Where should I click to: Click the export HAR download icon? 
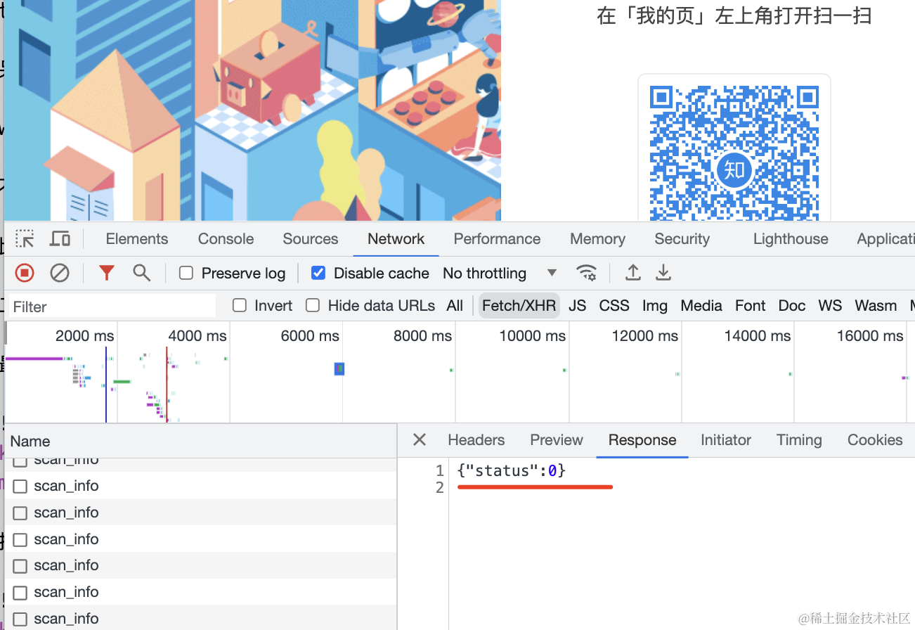663,273
